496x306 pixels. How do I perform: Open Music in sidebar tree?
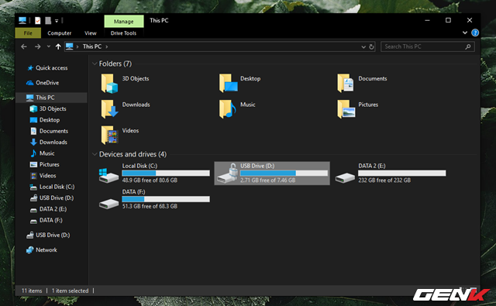[x=42, y=153]
